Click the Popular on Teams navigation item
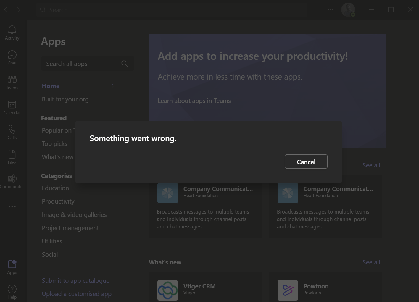 [x=59, y=130]
